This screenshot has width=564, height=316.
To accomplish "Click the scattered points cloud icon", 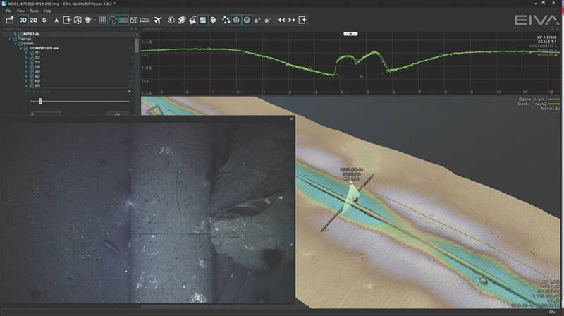I will tap(226, 20).
